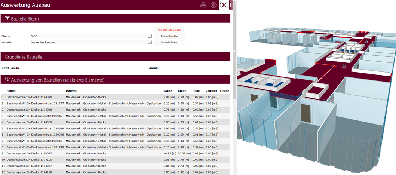The width and height of the screenshot is (396, 175).
Task: Click the Volumen column header
Action: click(211, 90)
